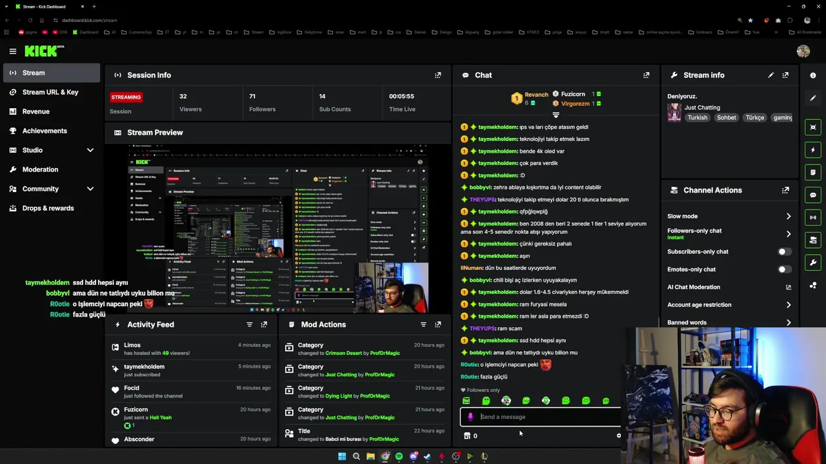
Task: Collapse the chat leaderboard arrow
Action: (x=556, y=115)
